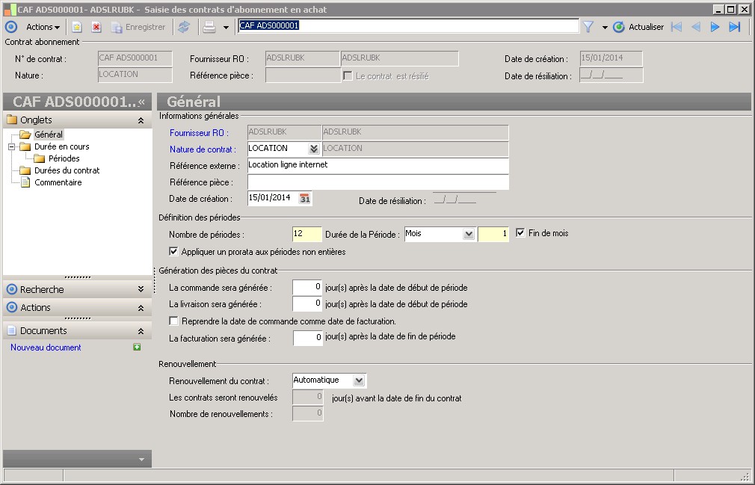The width and height of the screenshot is (755, 485).
Task: Go to the next record arrow
Action: pos(715,27)
